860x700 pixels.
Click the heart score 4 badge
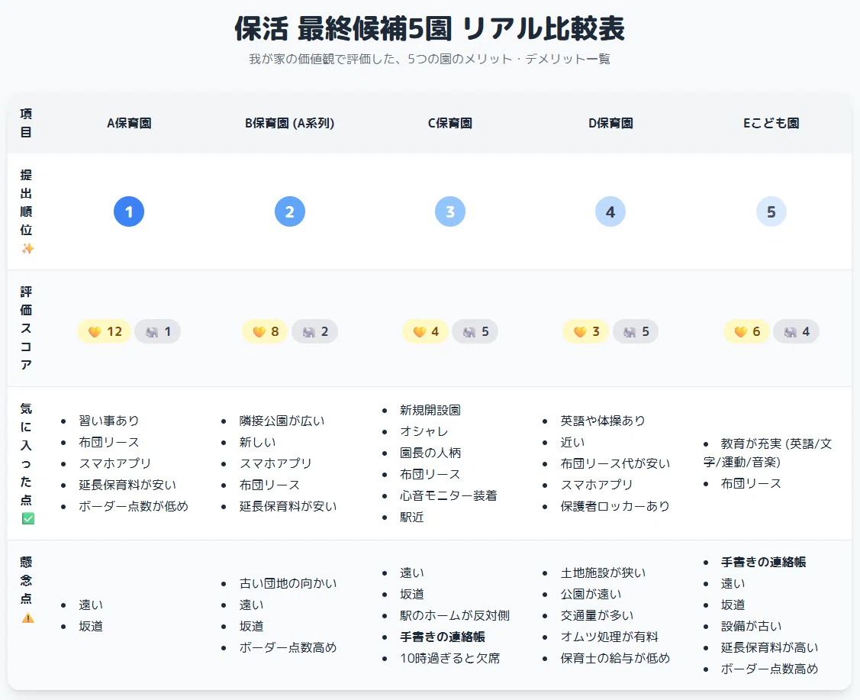(x=425, y=331)
